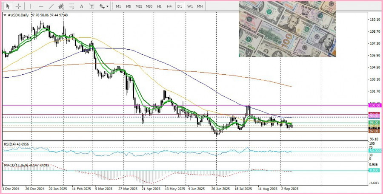Pick the trendline drawing tool
Image resolution: width=383 pixels, height=194 pixels.
[x=51, y=6]
